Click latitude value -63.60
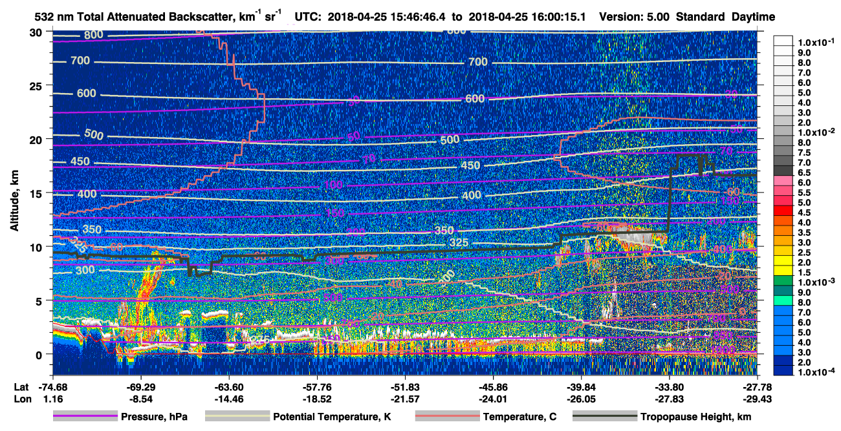The image size is (841, 431). (x=229, y=387)
